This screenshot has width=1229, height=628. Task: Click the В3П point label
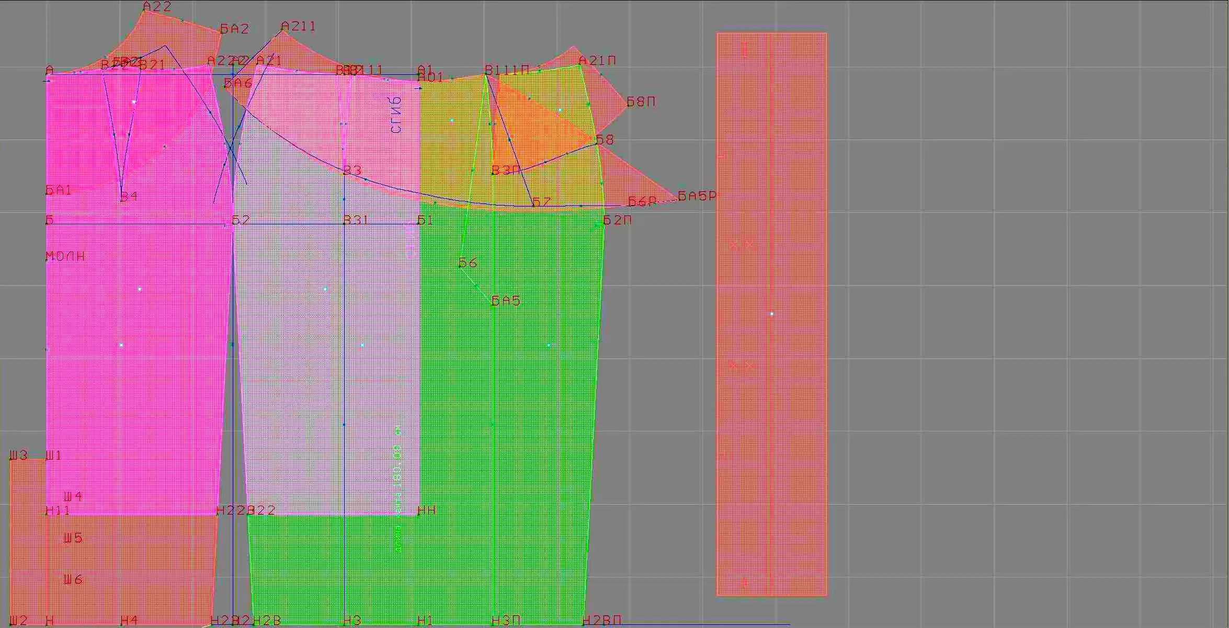click(506, 170)
